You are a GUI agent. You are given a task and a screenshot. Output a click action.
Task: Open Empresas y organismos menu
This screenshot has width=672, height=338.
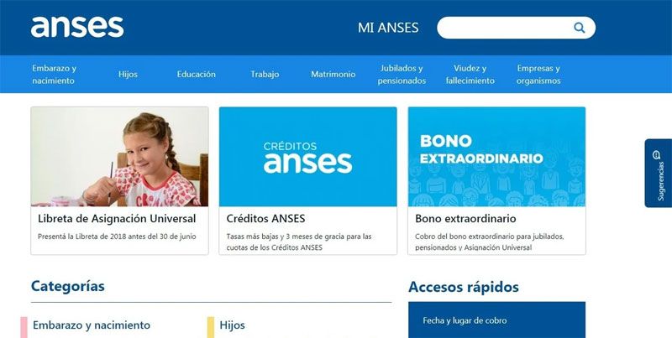pos(538,75)
